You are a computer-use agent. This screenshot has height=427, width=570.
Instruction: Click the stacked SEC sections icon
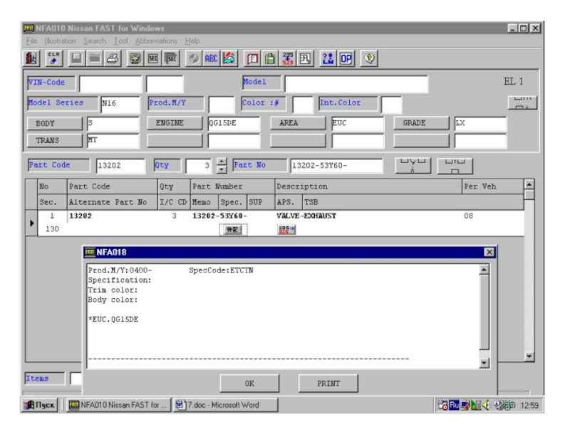171,58
